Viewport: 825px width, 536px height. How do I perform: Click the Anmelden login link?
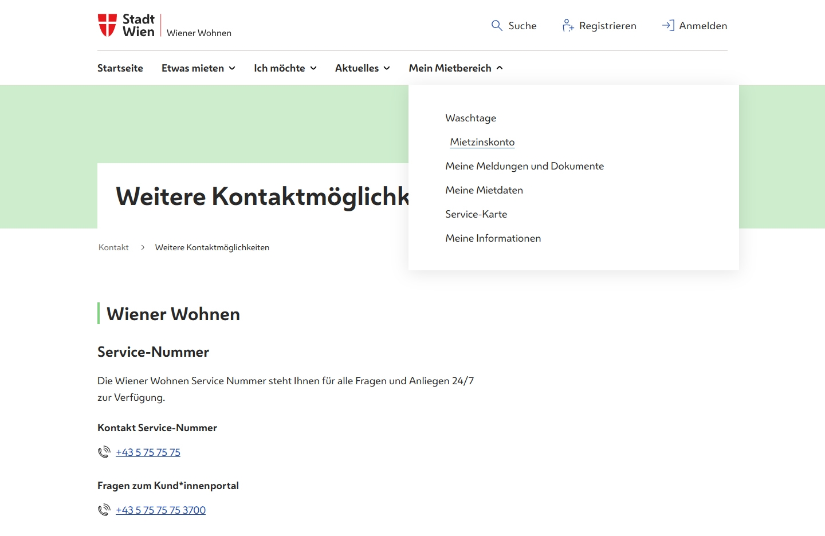coord(694,26)
